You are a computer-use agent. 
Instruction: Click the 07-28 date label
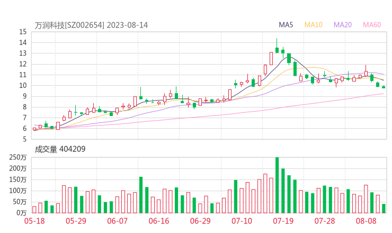[x=325, y=221]
